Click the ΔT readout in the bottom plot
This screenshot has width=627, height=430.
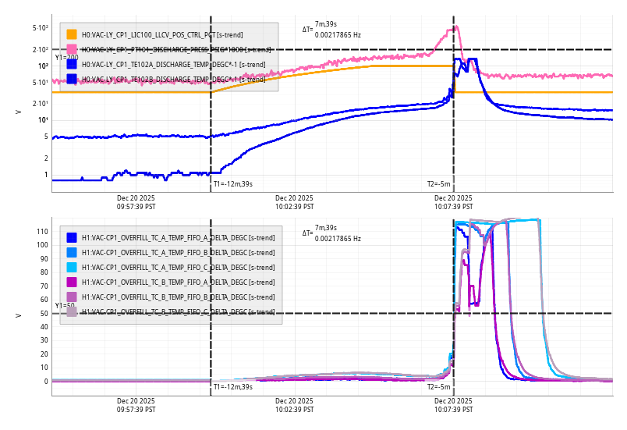pyautogui.click(x=331, y=233)
